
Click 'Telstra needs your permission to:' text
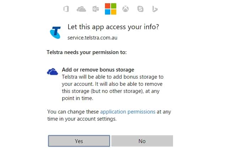(87, 52)
